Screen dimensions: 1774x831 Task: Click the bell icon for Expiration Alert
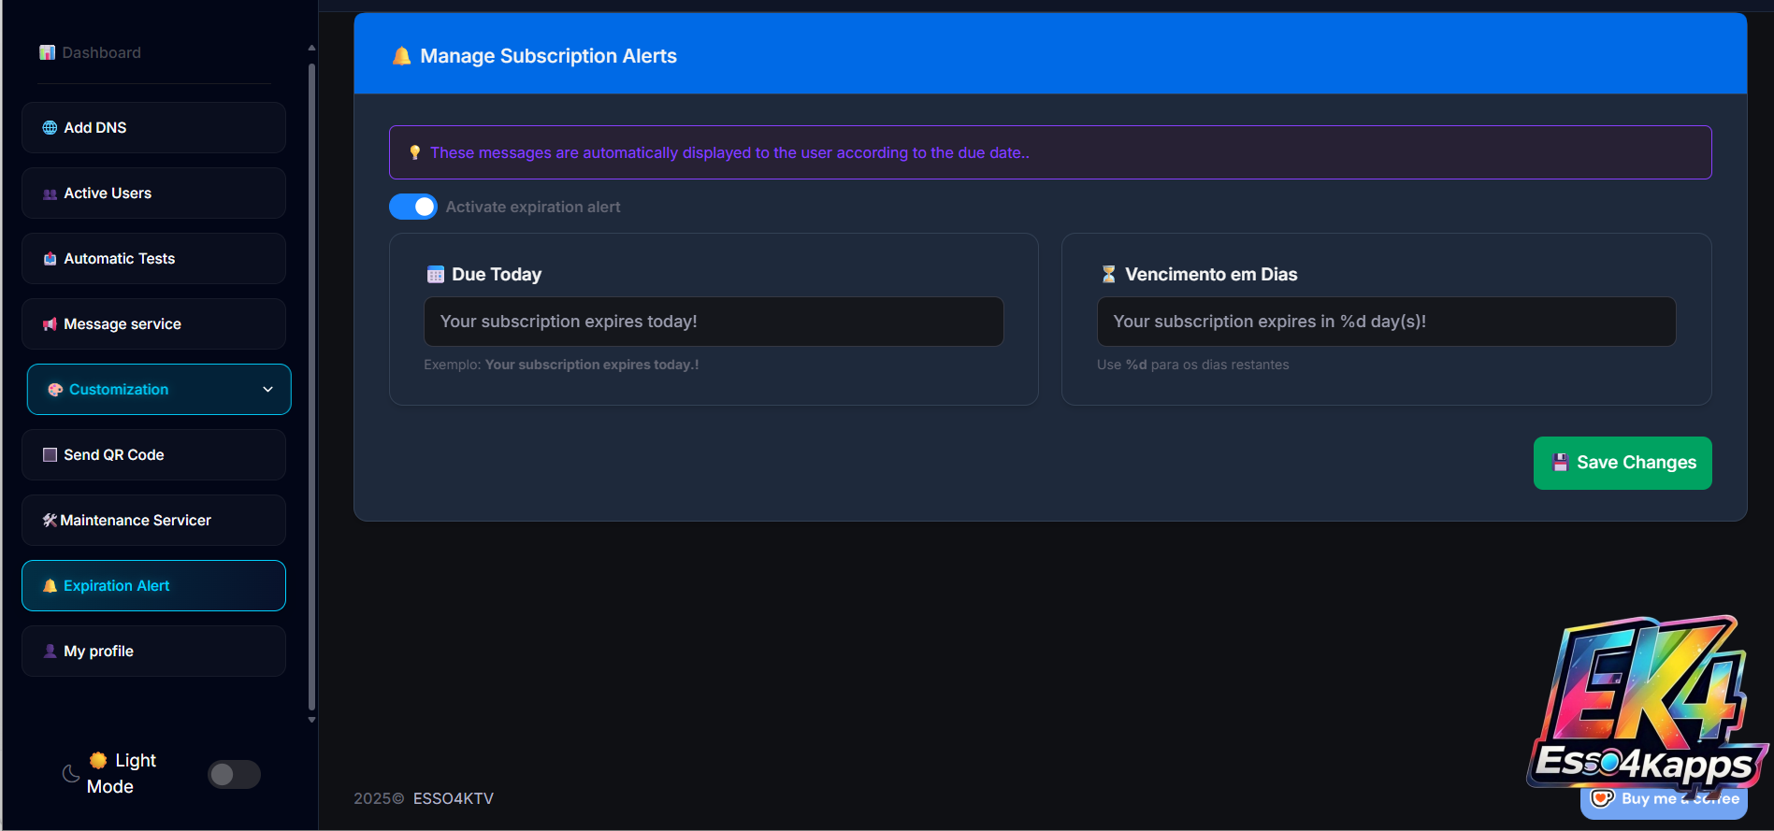50,586
